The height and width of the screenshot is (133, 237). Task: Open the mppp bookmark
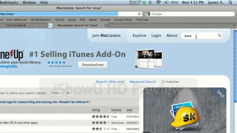point(72,20)
